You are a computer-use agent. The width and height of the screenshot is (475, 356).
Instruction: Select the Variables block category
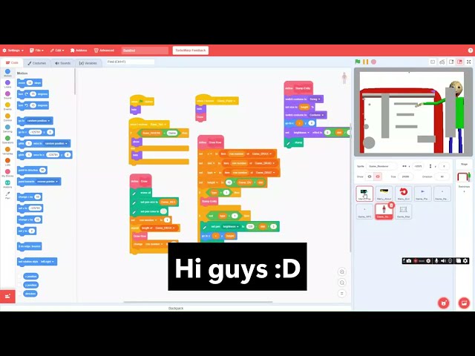tap(7, 151)
